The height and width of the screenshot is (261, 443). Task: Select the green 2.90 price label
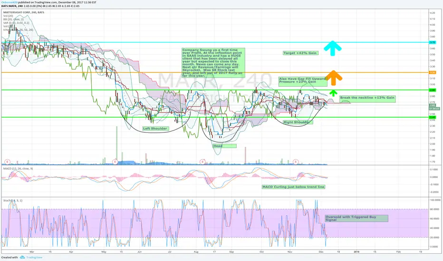pyautogui.click(x=433, y=90)
